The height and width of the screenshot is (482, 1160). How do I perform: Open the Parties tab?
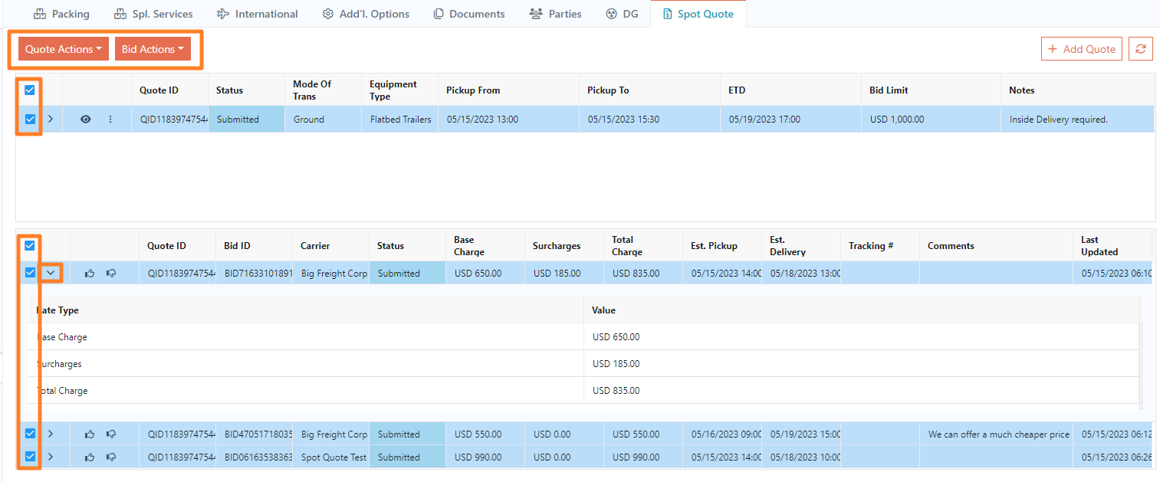[x=556, y=14]
